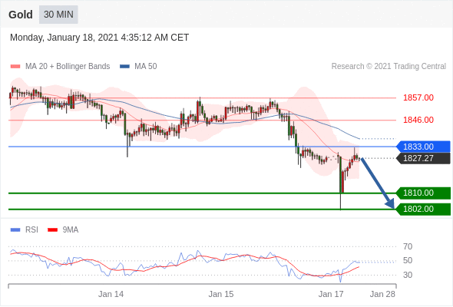453x307 pixels.
Task: Click the 'MA 50' legend label
Action: click(146, 67)
